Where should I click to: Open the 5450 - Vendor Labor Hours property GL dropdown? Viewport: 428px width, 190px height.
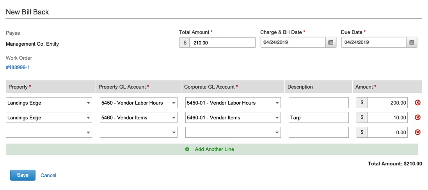click(x=139, y=103)
